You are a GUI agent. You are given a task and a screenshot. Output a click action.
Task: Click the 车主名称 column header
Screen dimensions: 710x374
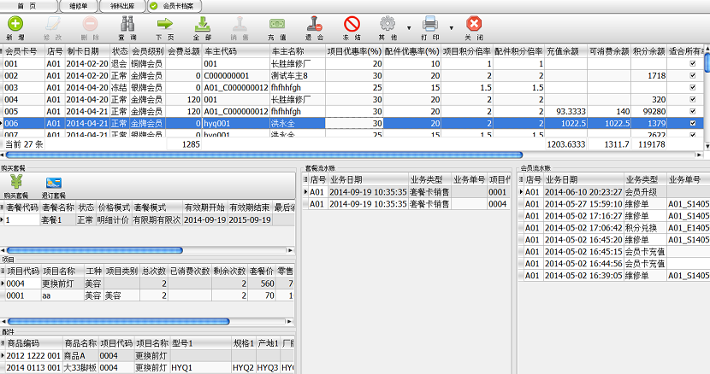click(287, 51)
